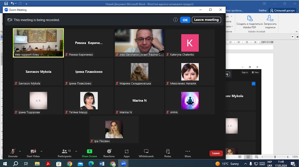
Task: Open Notes in Zoom
Action: point(168,153)
